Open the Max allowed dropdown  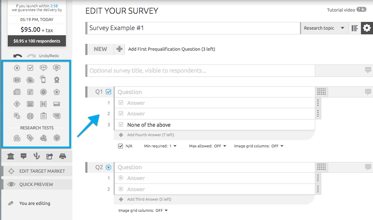click(x=207, y=146)
